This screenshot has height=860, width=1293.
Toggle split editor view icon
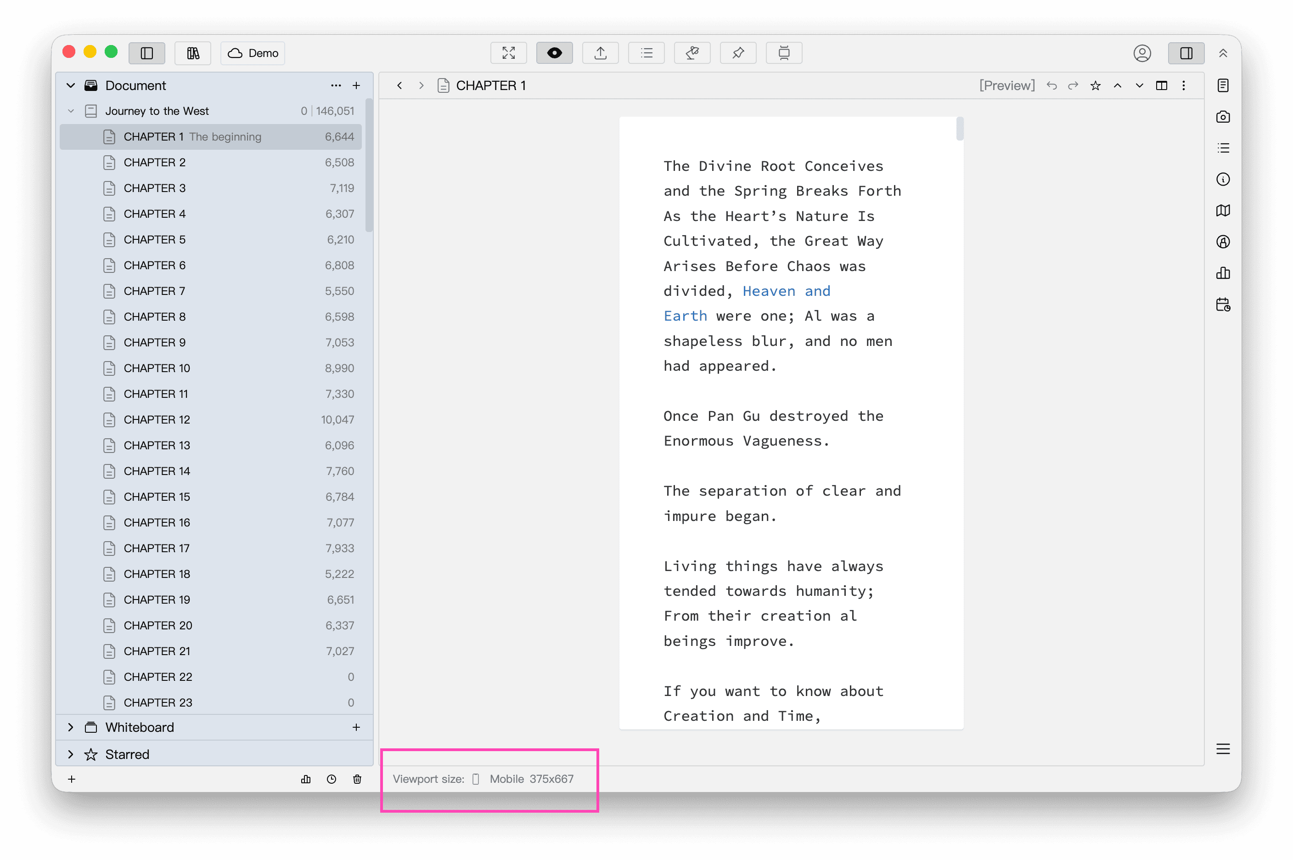[x=1162, y=85]
